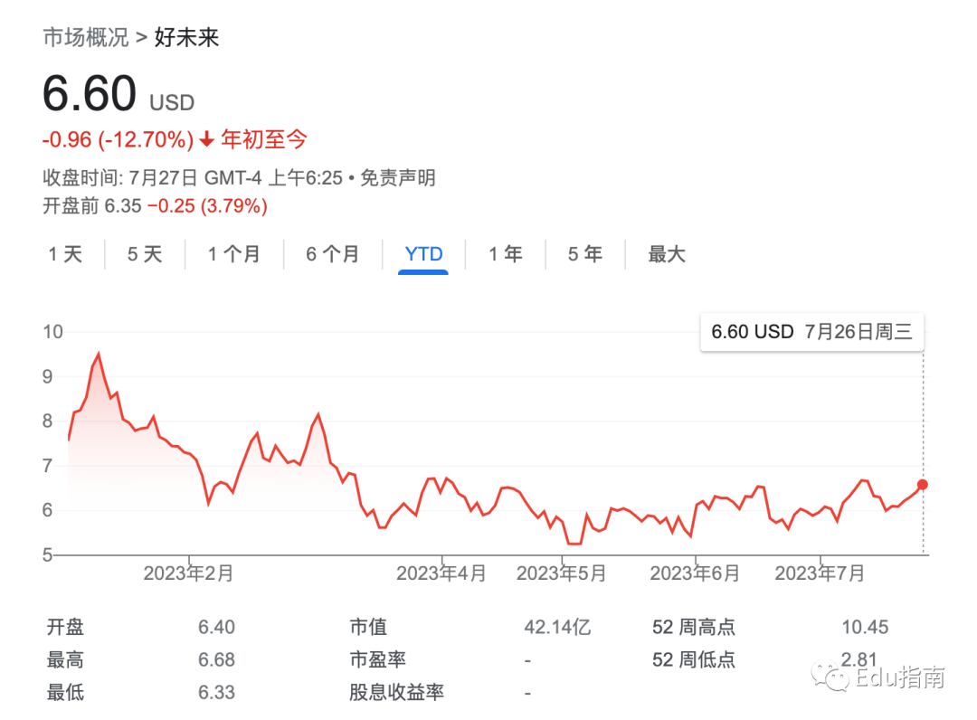Click the red data point on chart
Image resolution: width=977 pixels, height=720 pixels.
923,485
